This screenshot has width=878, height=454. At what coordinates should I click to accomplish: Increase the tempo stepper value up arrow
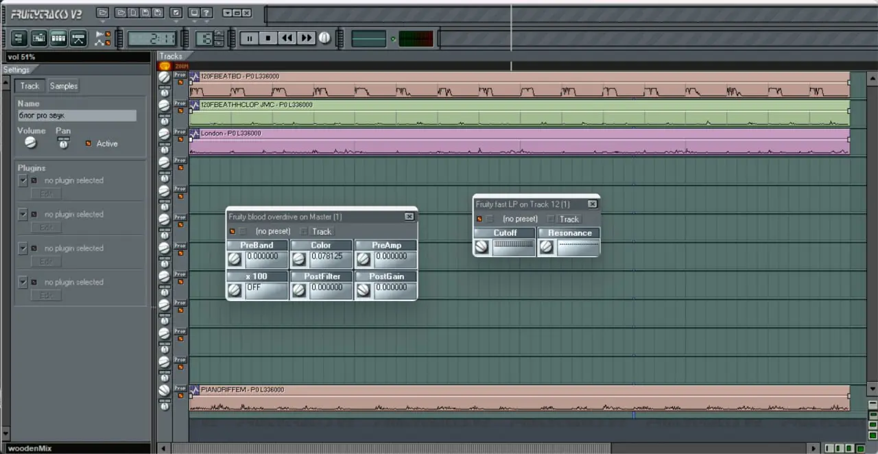(219, 34)
